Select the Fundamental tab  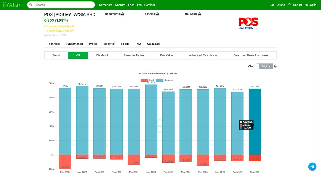(x=74, y=44)
